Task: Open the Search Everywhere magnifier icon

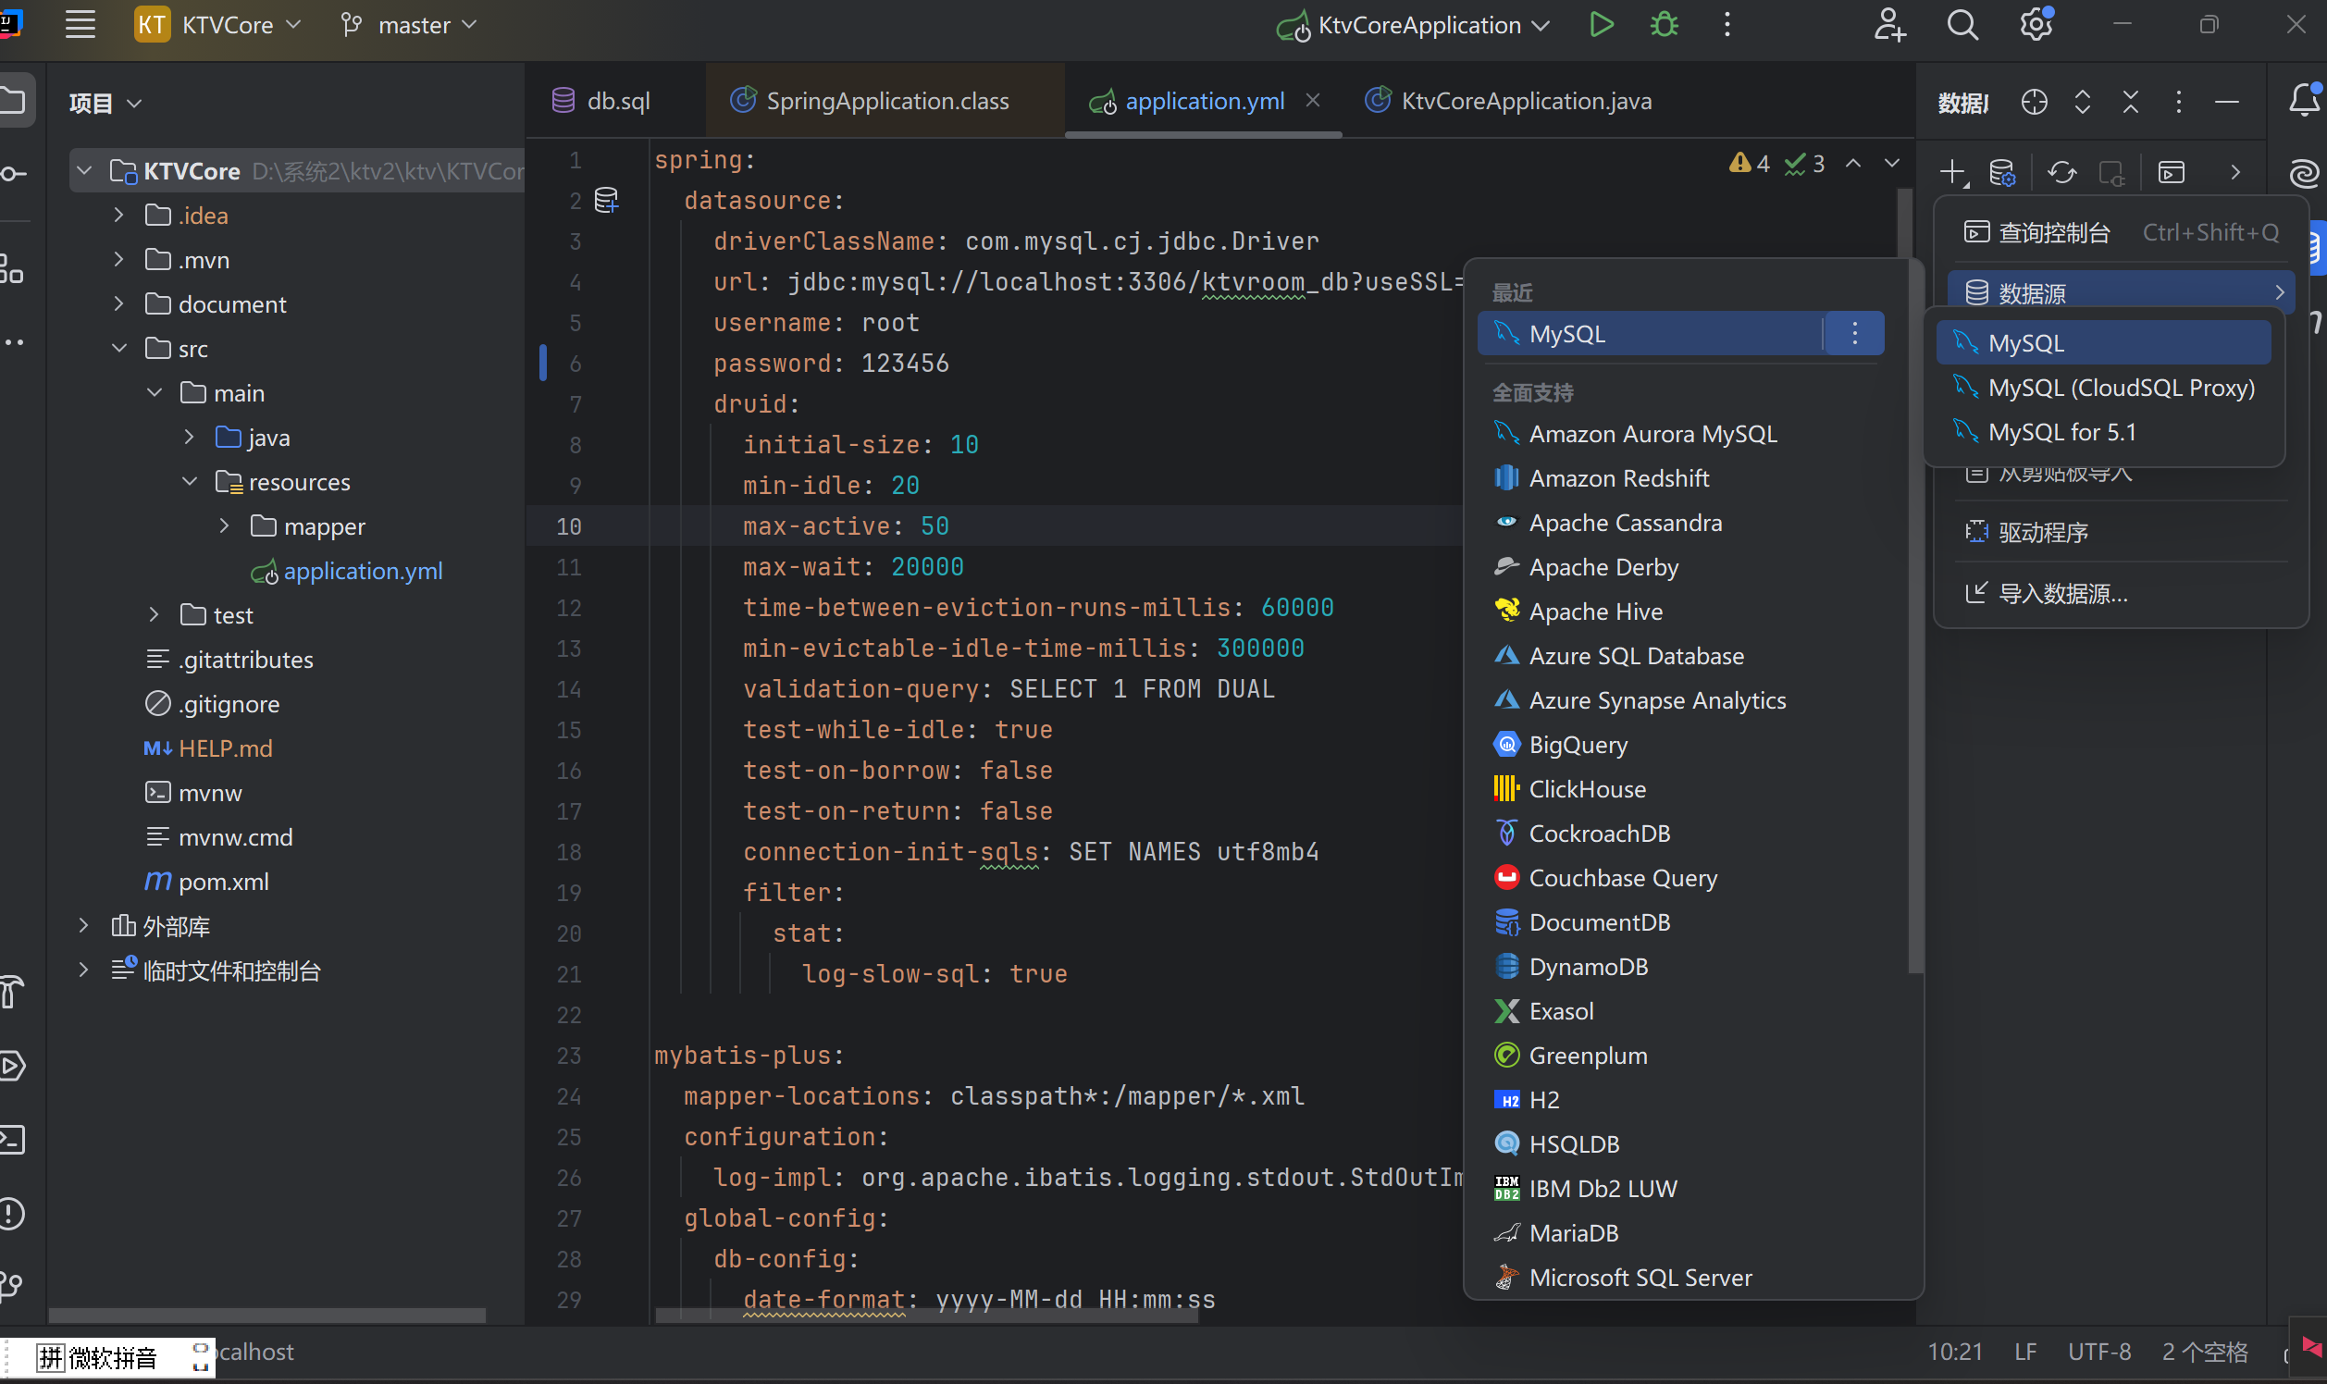Action: [x=1962, y=25]
